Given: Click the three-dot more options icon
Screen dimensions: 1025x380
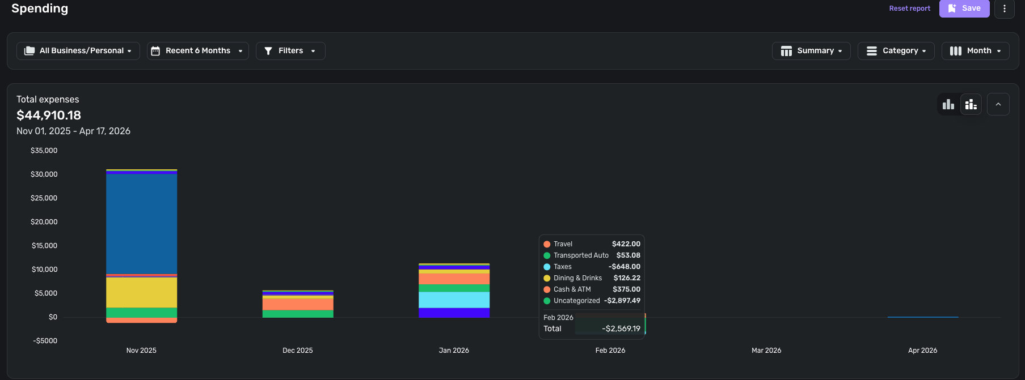Looking at the screenshot, I should click(x=1004, y=8).
